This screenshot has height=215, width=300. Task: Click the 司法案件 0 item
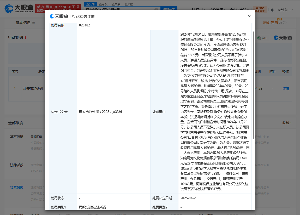pos(37,165)
